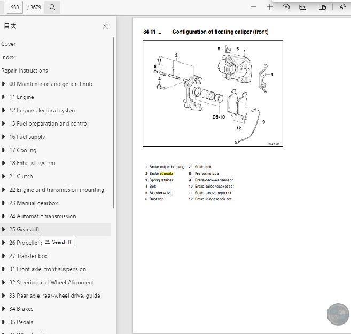Expand the 17 Cooling arrow
Image resolution: width=351 pixels, height=334 pixels.
point(3,150)
